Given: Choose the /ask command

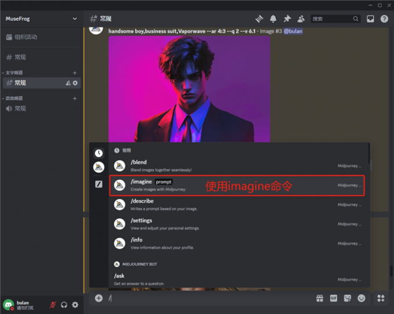Looking at the screenshot, I should (237, 279).
